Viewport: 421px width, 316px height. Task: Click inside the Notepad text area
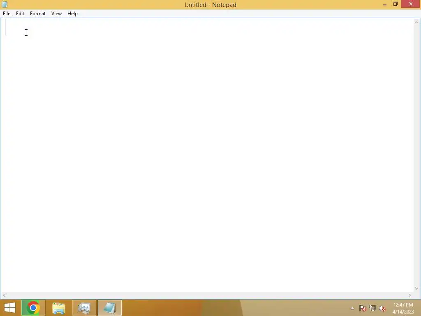click(x=207, y=155)
